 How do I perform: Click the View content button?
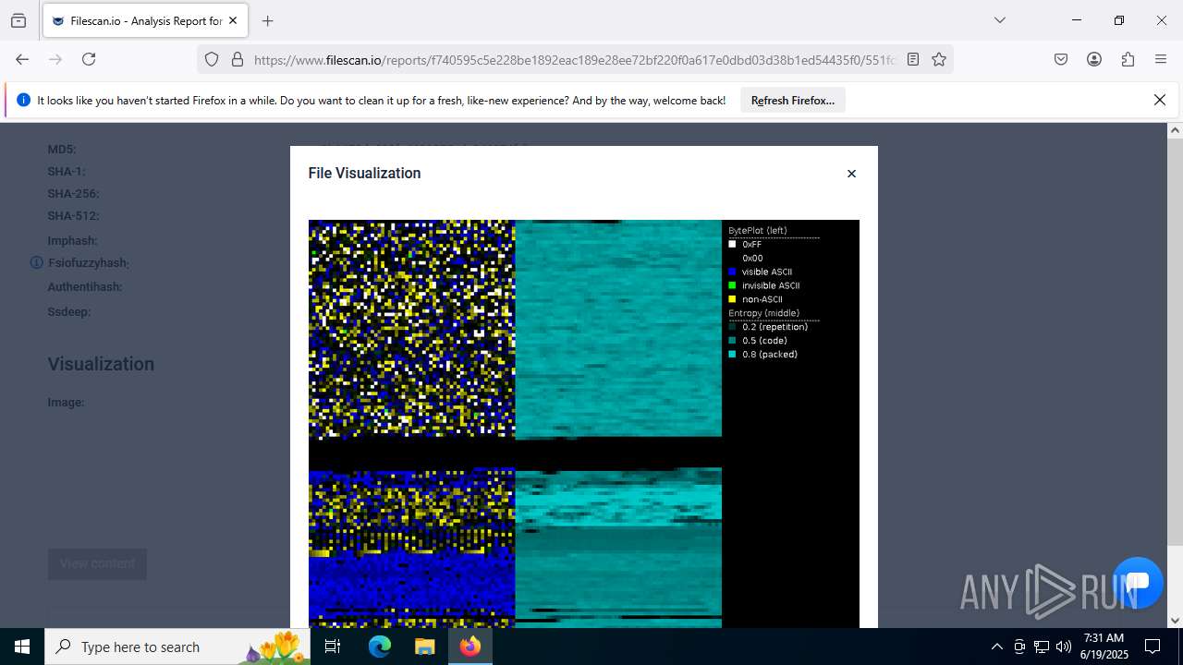(97, 563)
